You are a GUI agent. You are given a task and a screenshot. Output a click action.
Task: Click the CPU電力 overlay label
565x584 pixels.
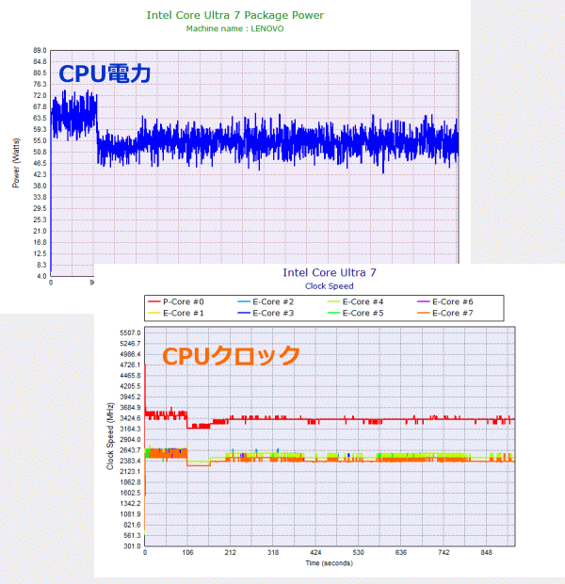[105, 73]
